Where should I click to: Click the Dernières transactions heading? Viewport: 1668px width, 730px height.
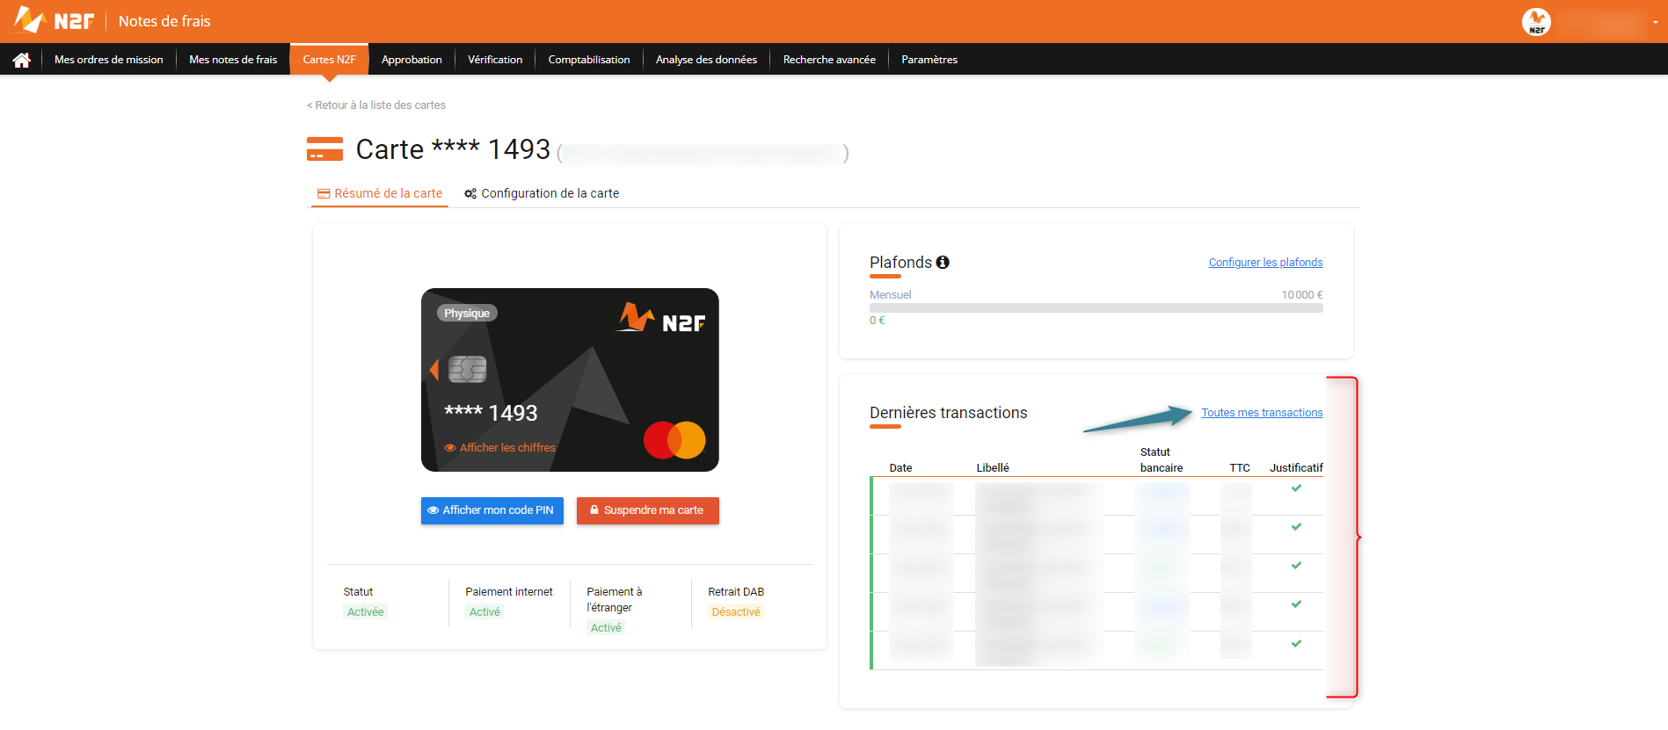pos(949,413)
